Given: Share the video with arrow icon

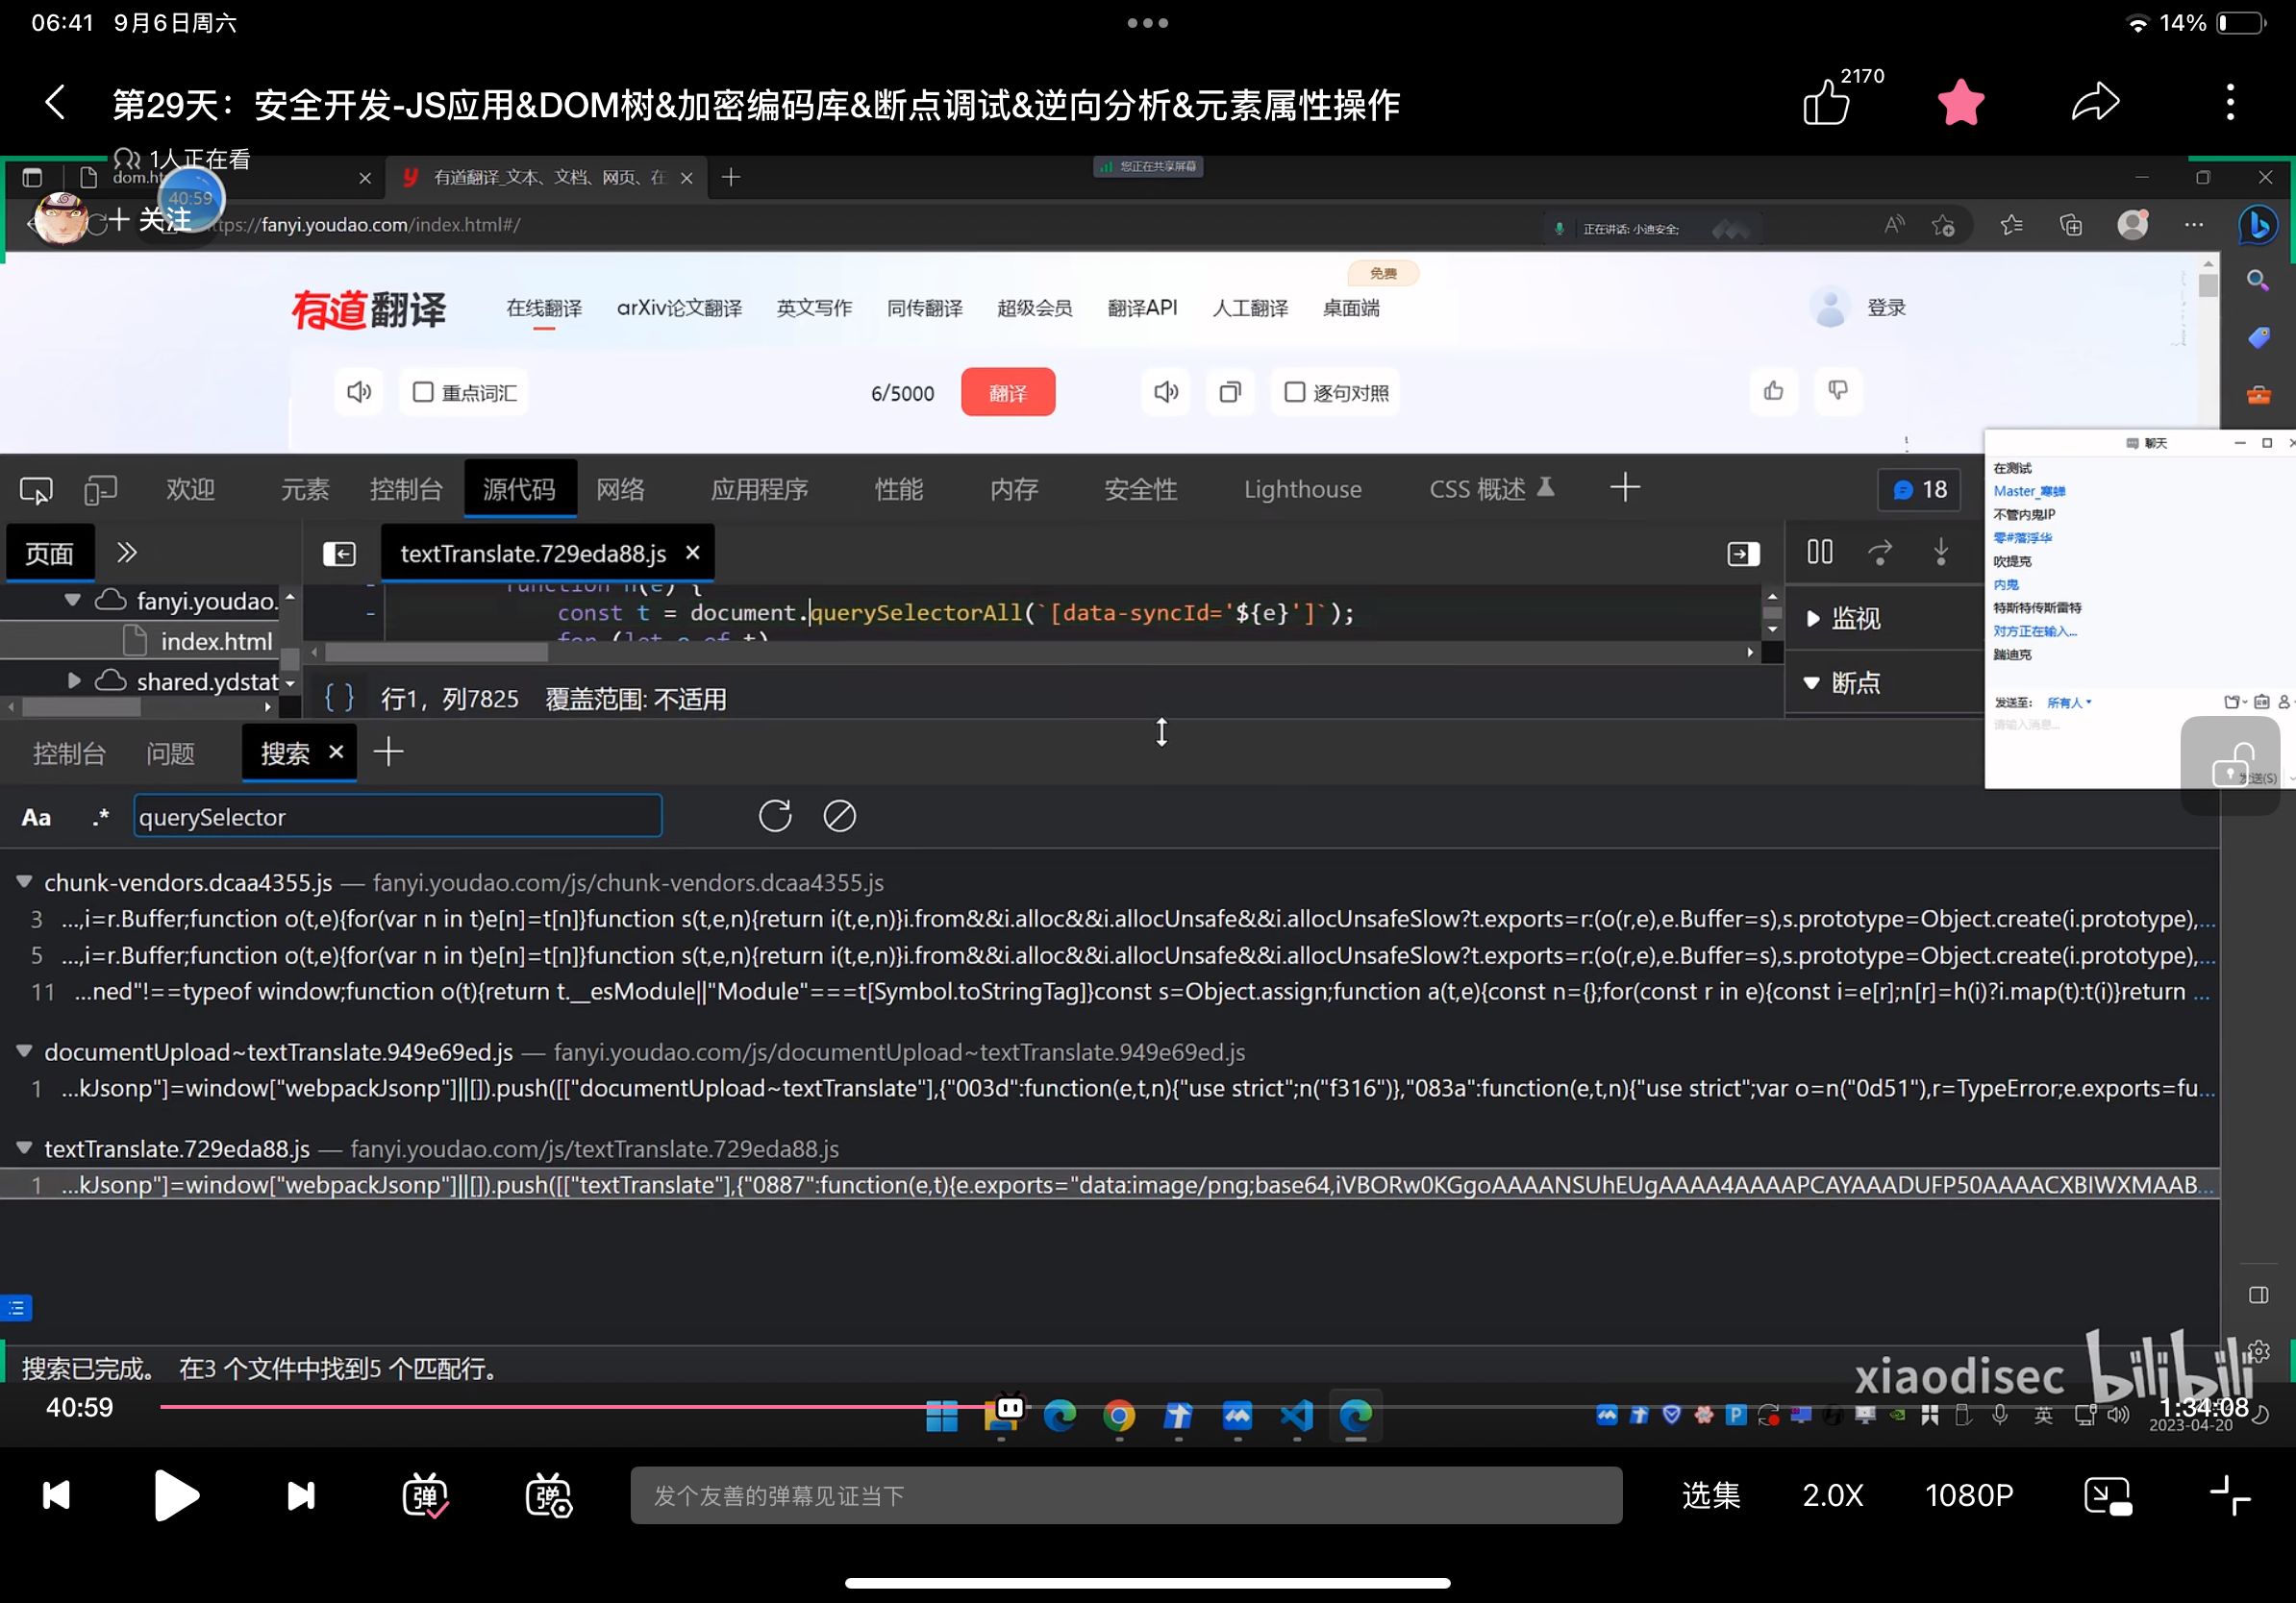Looking at the screenshot, I should tap(2095, 103).
